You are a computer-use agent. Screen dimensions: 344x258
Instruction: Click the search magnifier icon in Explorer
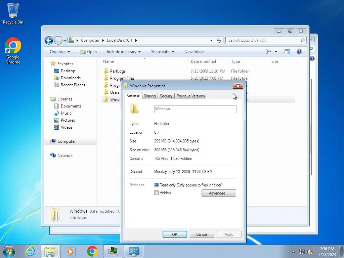[302, 40]
